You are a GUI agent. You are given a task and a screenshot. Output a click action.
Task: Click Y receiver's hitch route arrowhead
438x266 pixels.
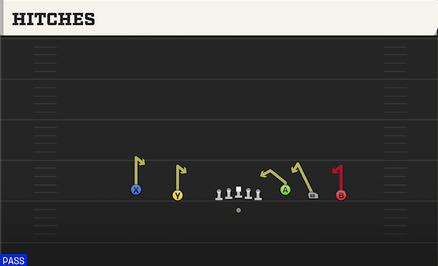tap(183, 169)
